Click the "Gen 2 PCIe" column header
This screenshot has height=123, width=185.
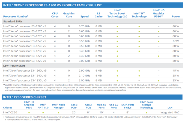click(88, 106)
